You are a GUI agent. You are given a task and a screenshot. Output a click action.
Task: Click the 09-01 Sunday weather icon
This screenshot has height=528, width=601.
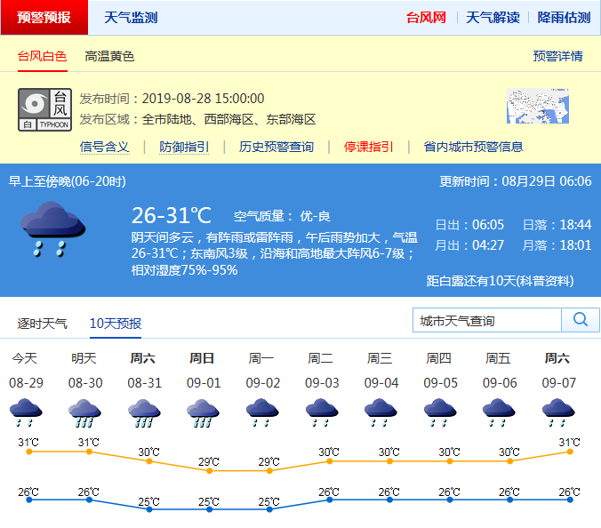pos(202,412)
